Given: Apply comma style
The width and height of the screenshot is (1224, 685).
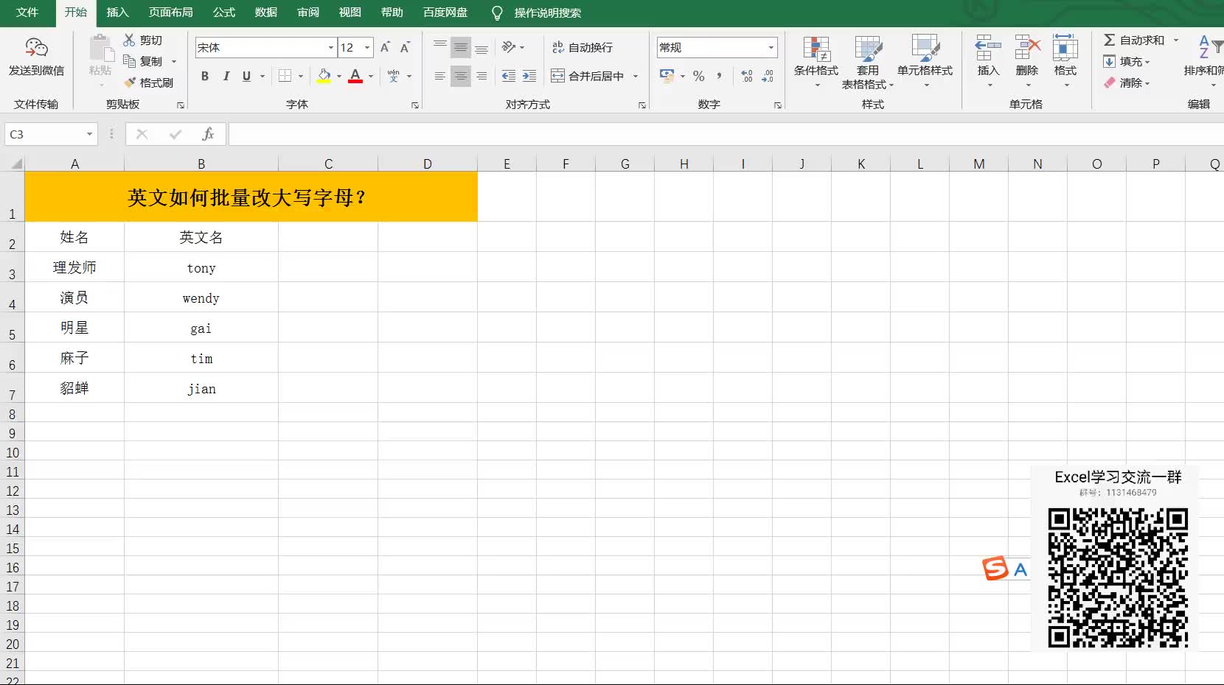Looking at the screenshot, I should tap(719, 76).
